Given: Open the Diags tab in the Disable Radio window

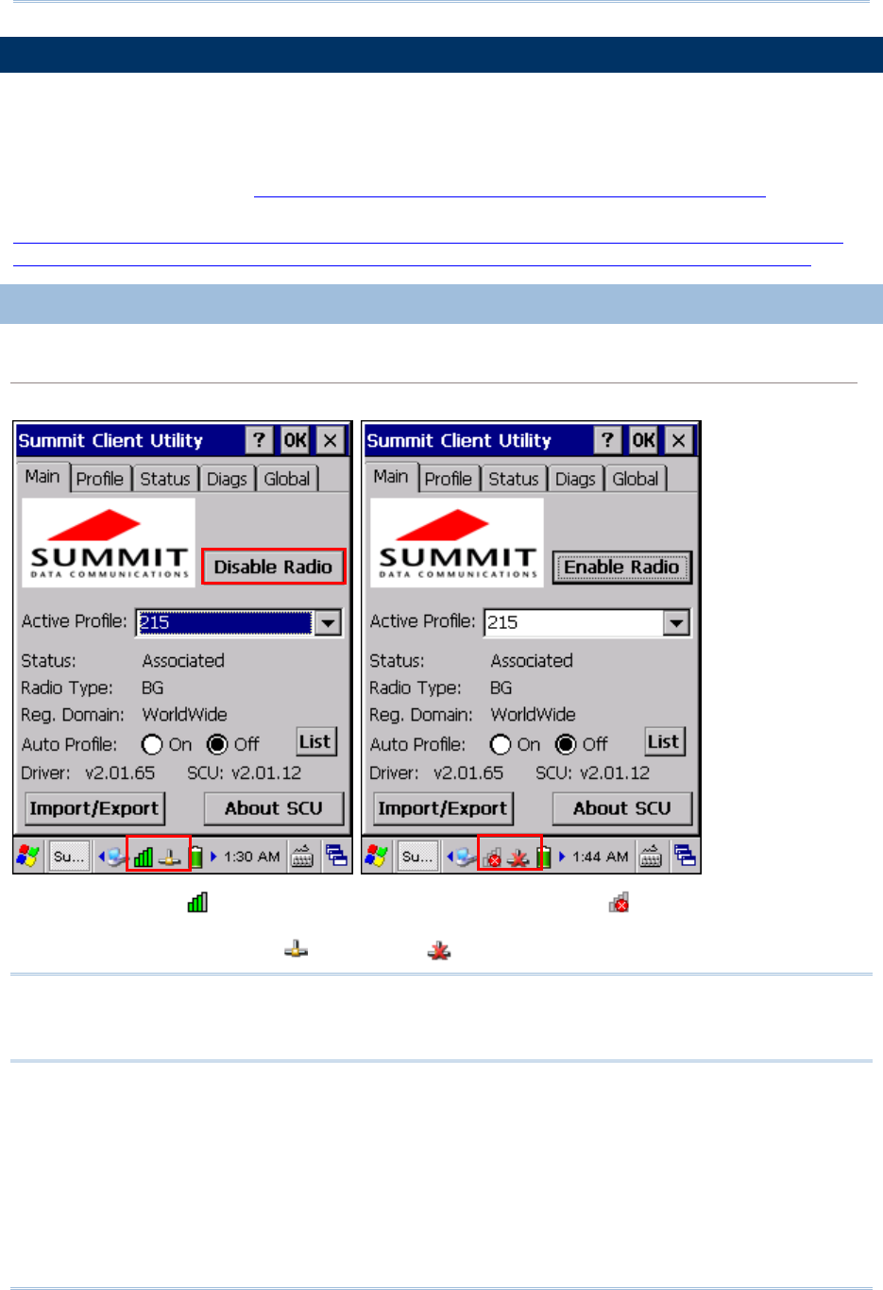Looking at the screenshot, I should click(x=227, y=479).
